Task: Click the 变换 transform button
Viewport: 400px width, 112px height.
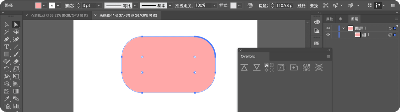Action: tap(314, 6)
